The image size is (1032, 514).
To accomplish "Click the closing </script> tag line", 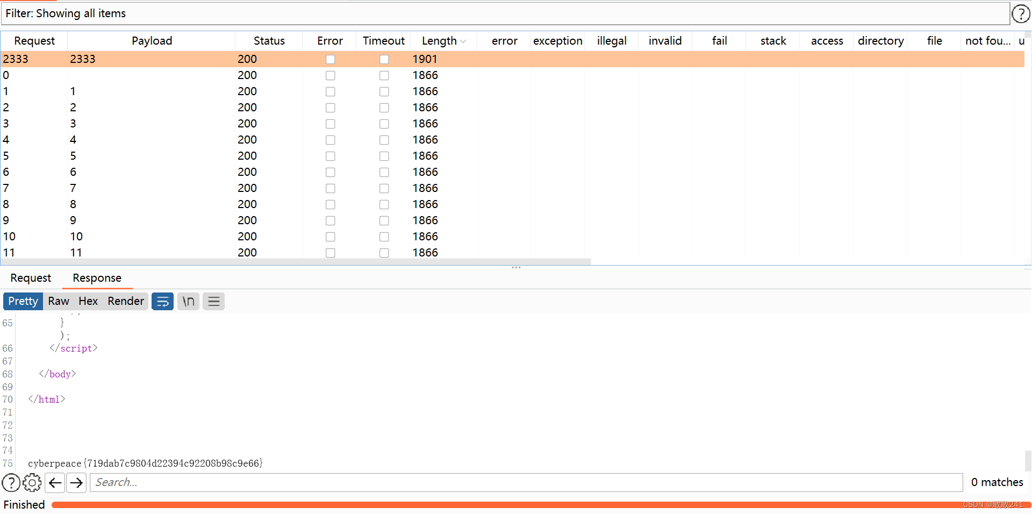I will point(74,348).
